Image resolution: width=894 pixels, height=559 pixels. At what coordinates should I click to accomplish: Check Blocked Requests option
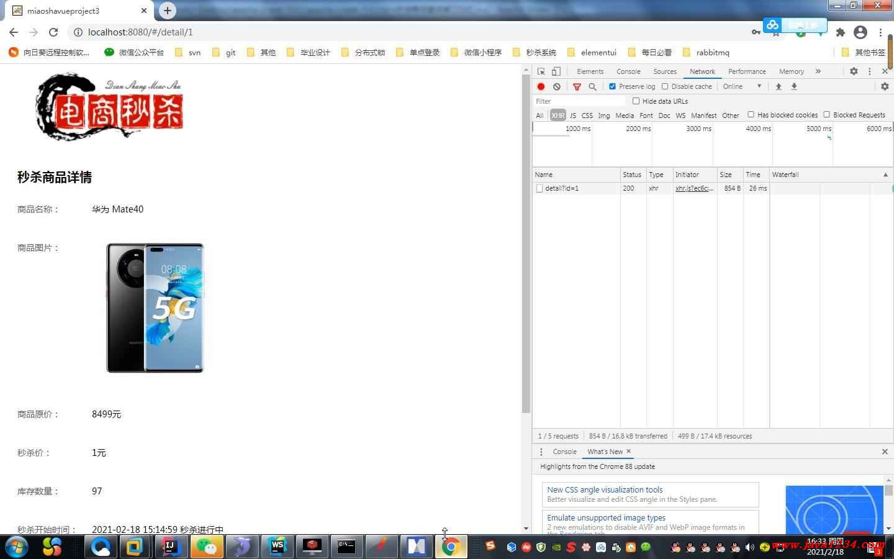(x=826, y=114)
